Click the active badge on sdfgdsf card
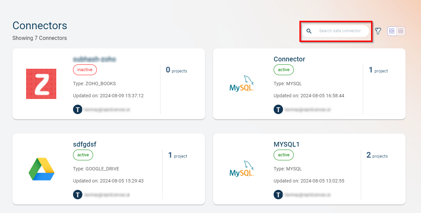421x213 pixels. coord(83,155)
